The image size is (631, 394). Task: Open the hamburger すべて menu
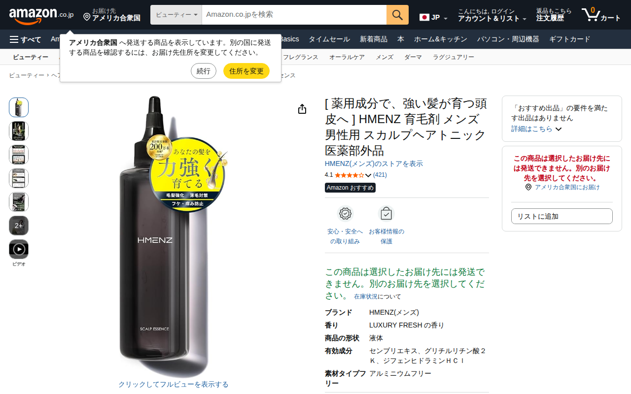[x=26, y=39]
